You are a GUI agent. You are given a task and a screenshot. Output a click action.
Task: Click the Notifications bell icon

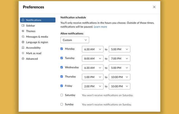point(23,20)
